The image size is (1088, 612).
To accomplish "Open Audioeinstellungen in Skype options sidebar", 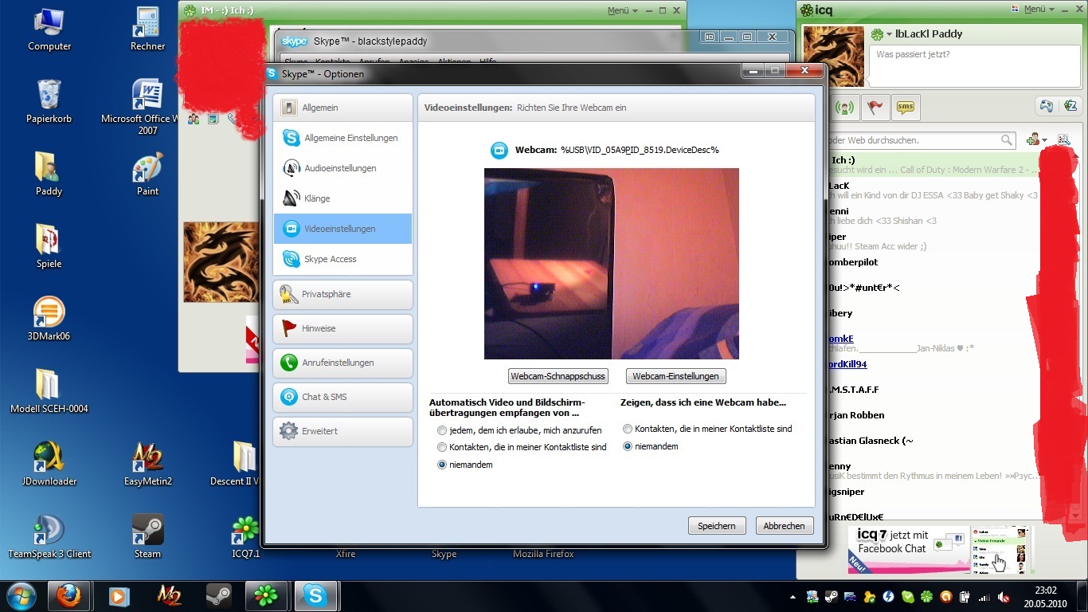I will (342, 168).
